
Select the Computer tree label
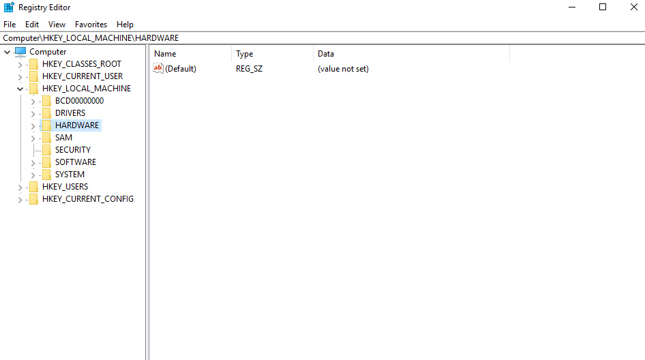48,52
